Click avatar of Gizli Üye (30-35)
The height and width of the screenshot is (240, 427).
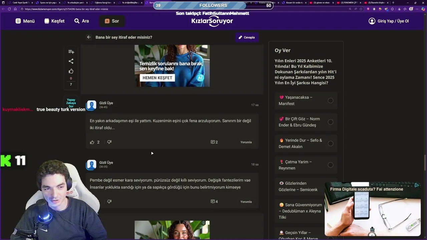click(x=91, y=165)
